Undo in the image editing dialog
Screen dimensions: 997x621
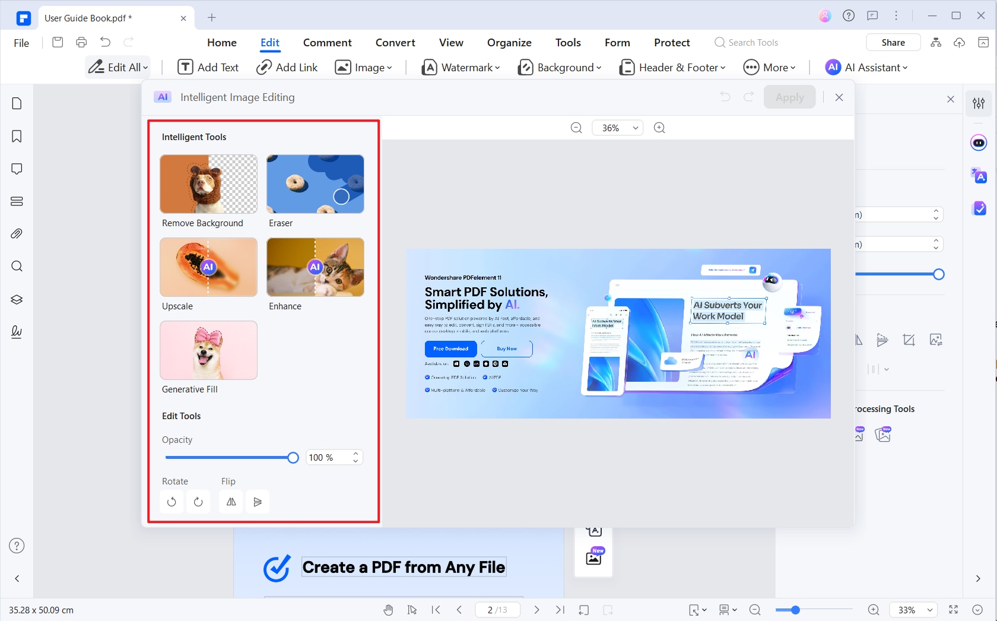725,97
